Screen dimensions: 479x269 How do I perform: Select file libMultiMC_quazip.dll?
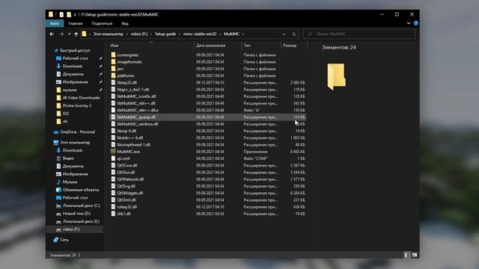coord(136,117)
